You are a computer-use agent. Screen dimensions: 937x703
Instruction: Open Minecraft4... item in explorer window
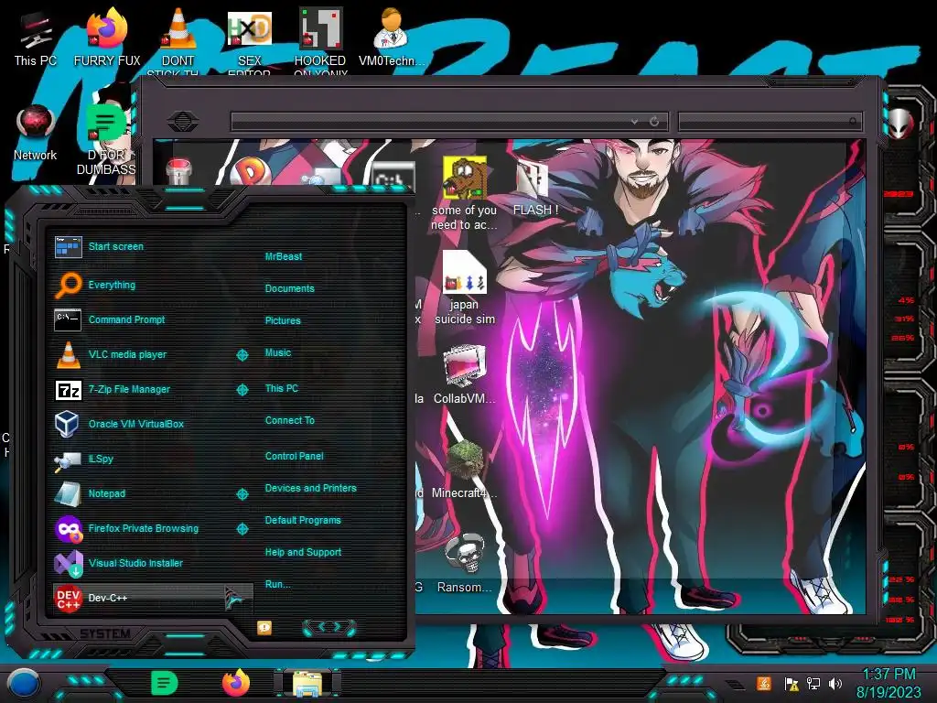pyautogui.click(x=464, y=470)
